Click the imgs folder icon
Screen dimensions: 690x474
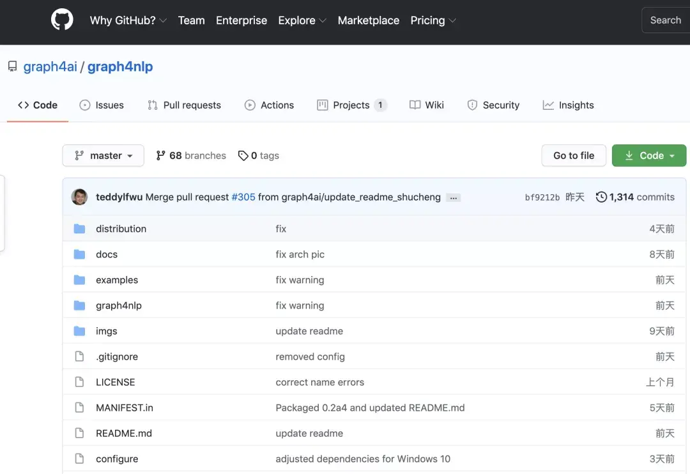pyautogui.click(x=79, y=331)
